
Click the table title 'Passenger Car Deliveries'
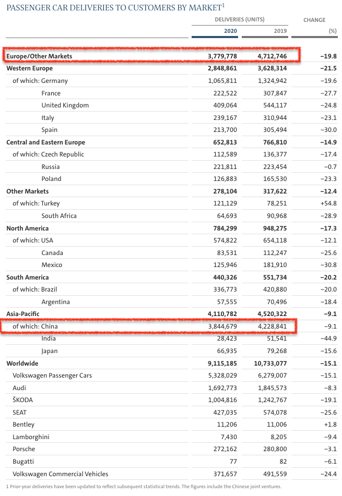115,7
